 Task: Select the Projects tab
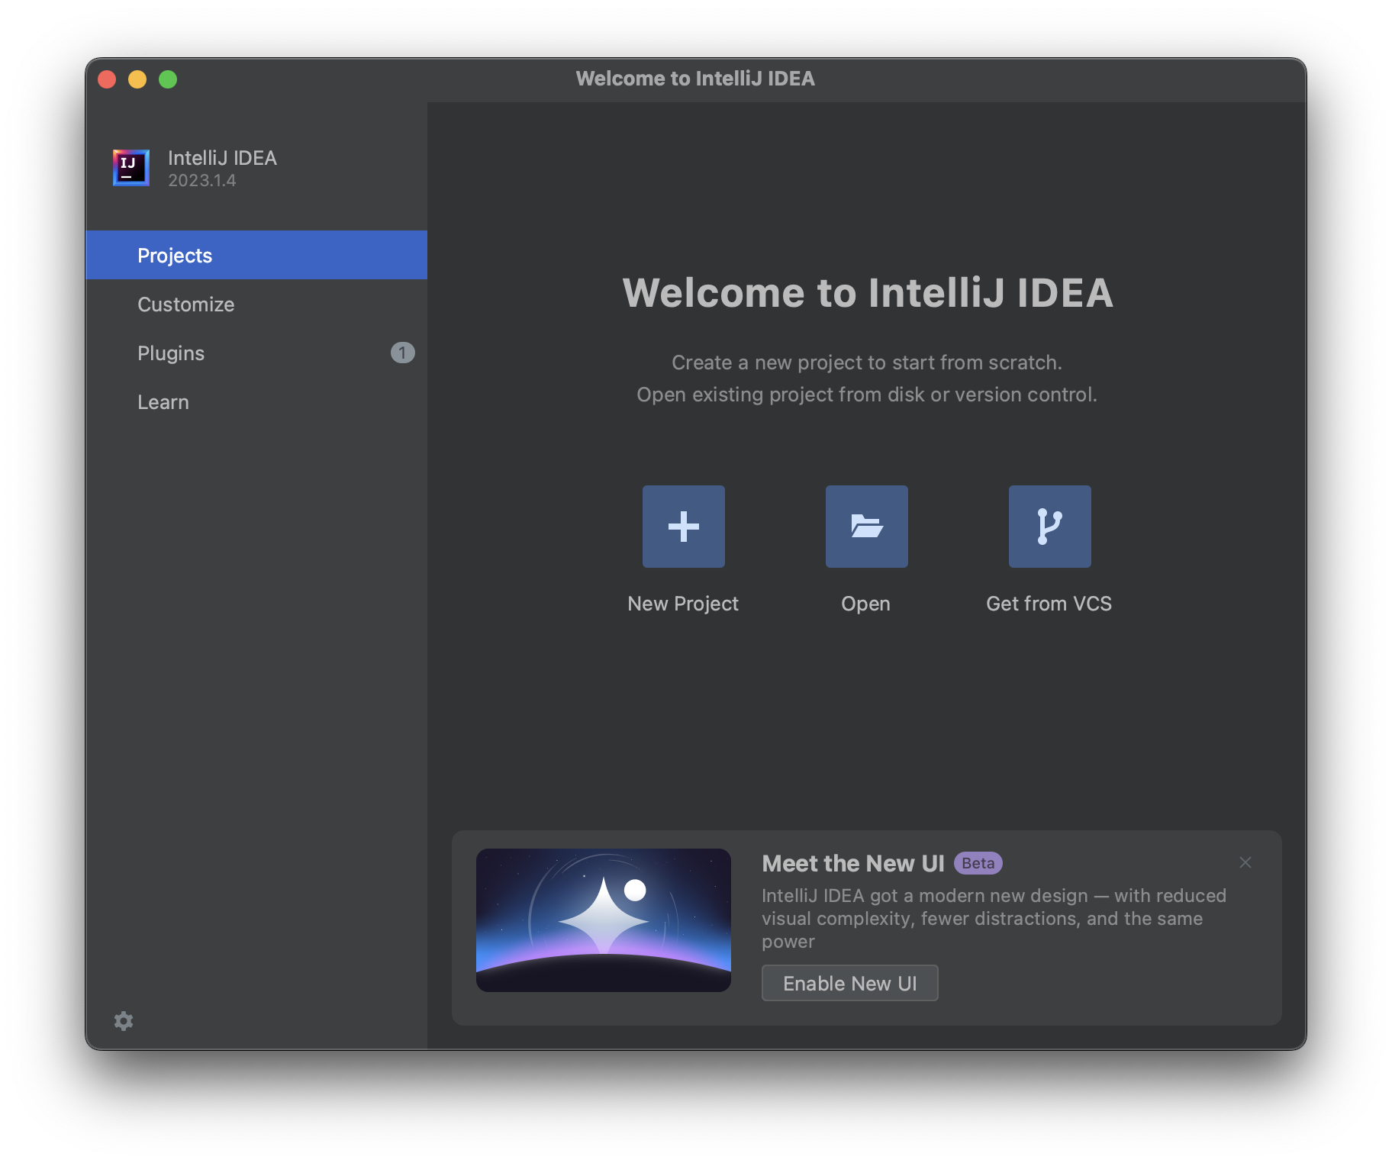[x=256, y=255]
